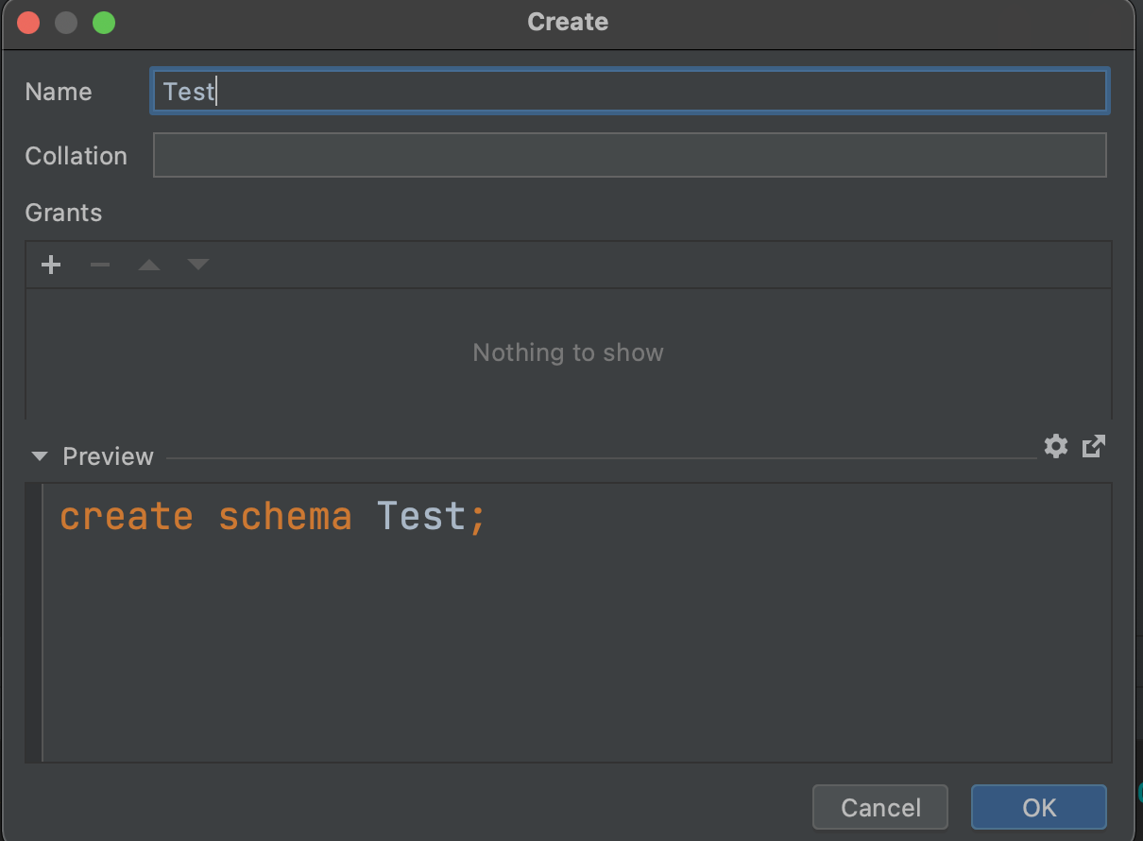Close the dialog with red button
Image resolution: width=1143 pixels, height=841 pixels.
click(x=28, y=23)
